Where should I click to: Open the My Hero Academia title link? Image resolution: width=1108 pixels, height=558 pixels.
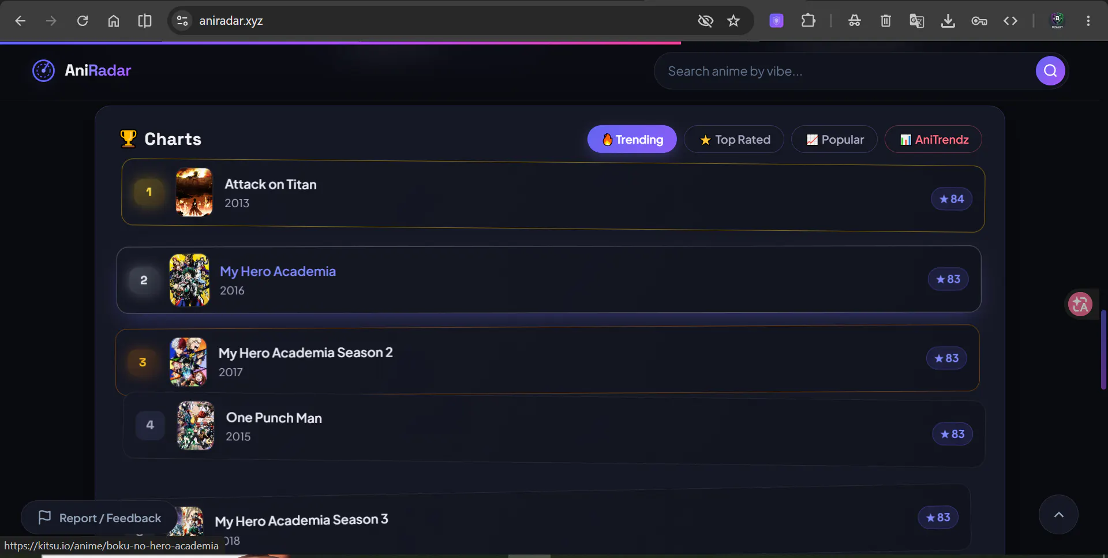pyautogui.click(x=278, y=271)
